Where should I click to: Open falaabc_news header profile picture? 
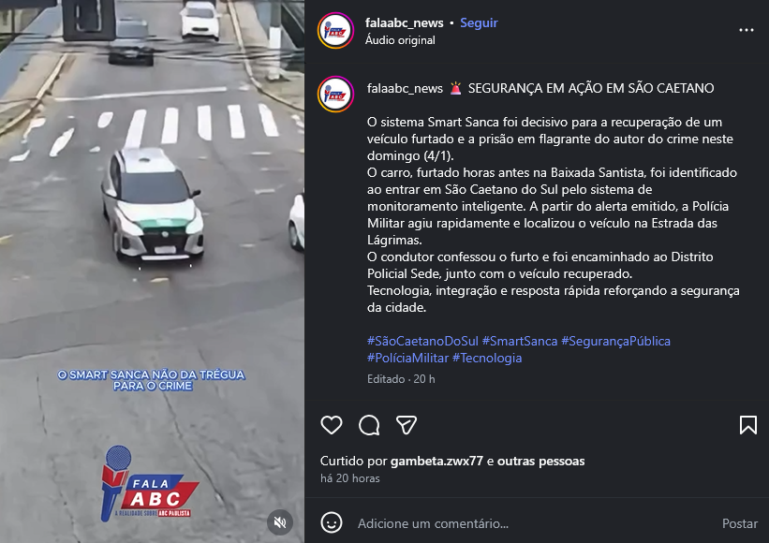click(336, 30)
